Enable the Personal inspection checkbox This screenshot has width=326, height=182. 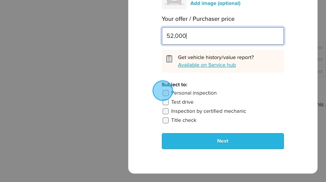[166, 93]
